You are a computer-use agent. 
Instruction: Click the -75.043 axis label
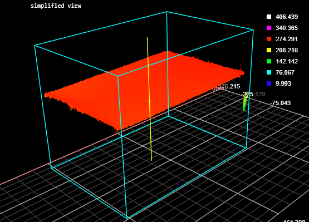280,103
